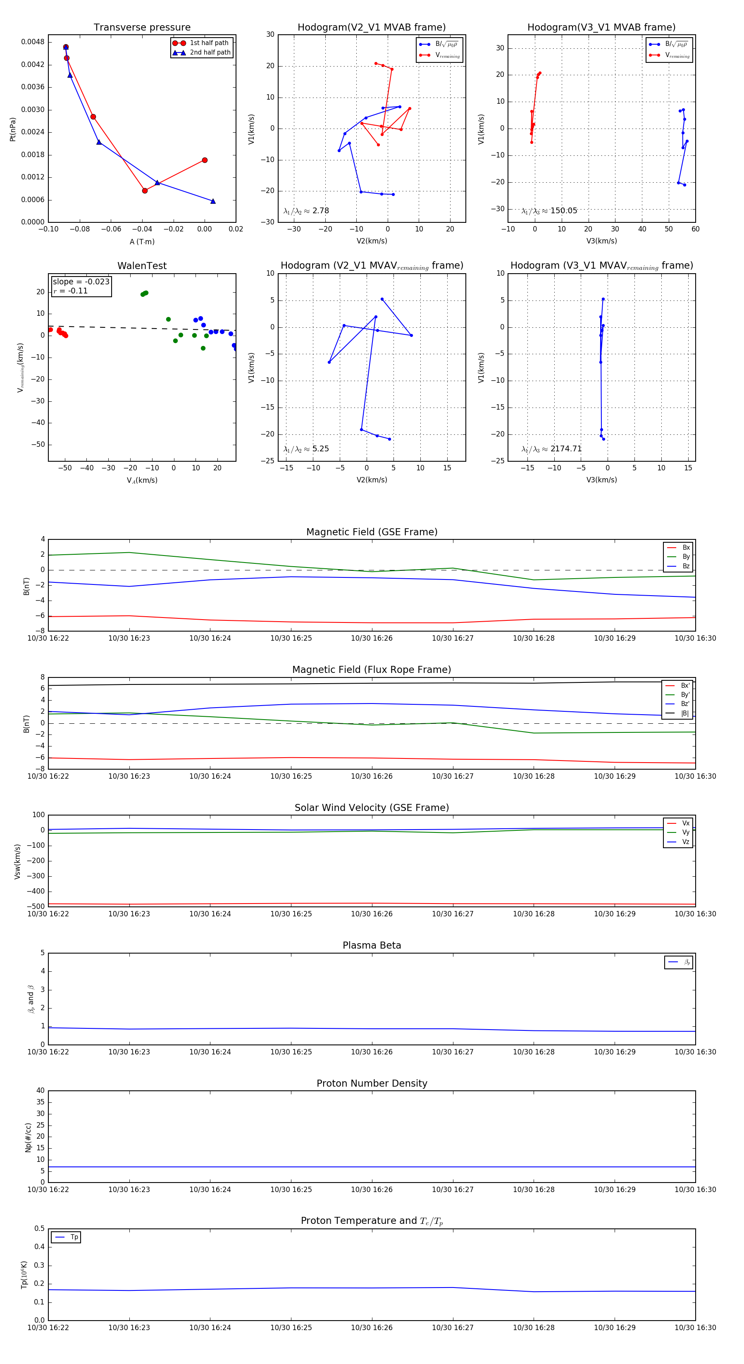Select the βp legend entry in Plasma Beta
This screenshot has width=744, height=1364.
[x=679, y=962]
